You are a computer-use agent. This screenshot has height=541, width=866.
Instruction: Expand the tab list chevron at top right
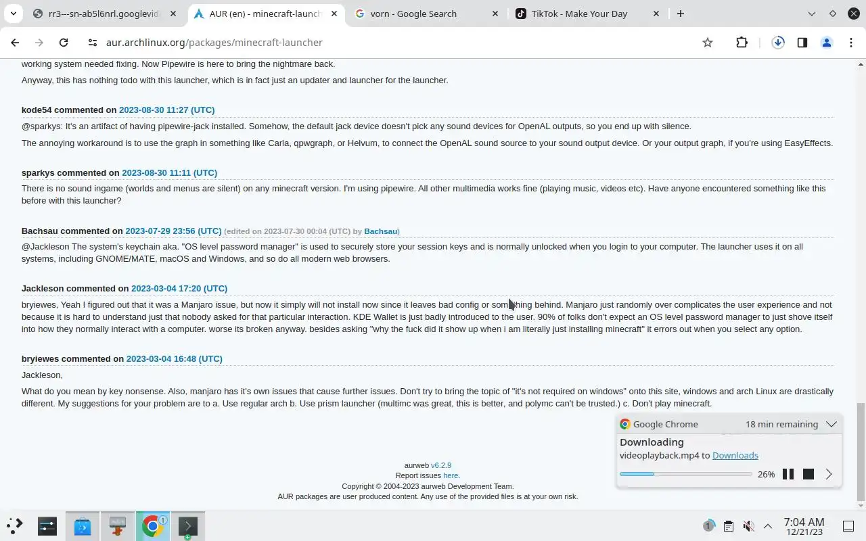tap(812, 14)
